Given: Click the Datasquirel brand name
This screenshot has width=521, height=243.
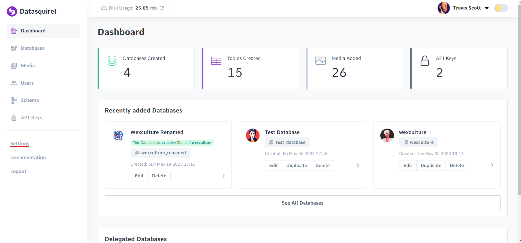Looking at the screenshot, I should [x=38, y=11].
